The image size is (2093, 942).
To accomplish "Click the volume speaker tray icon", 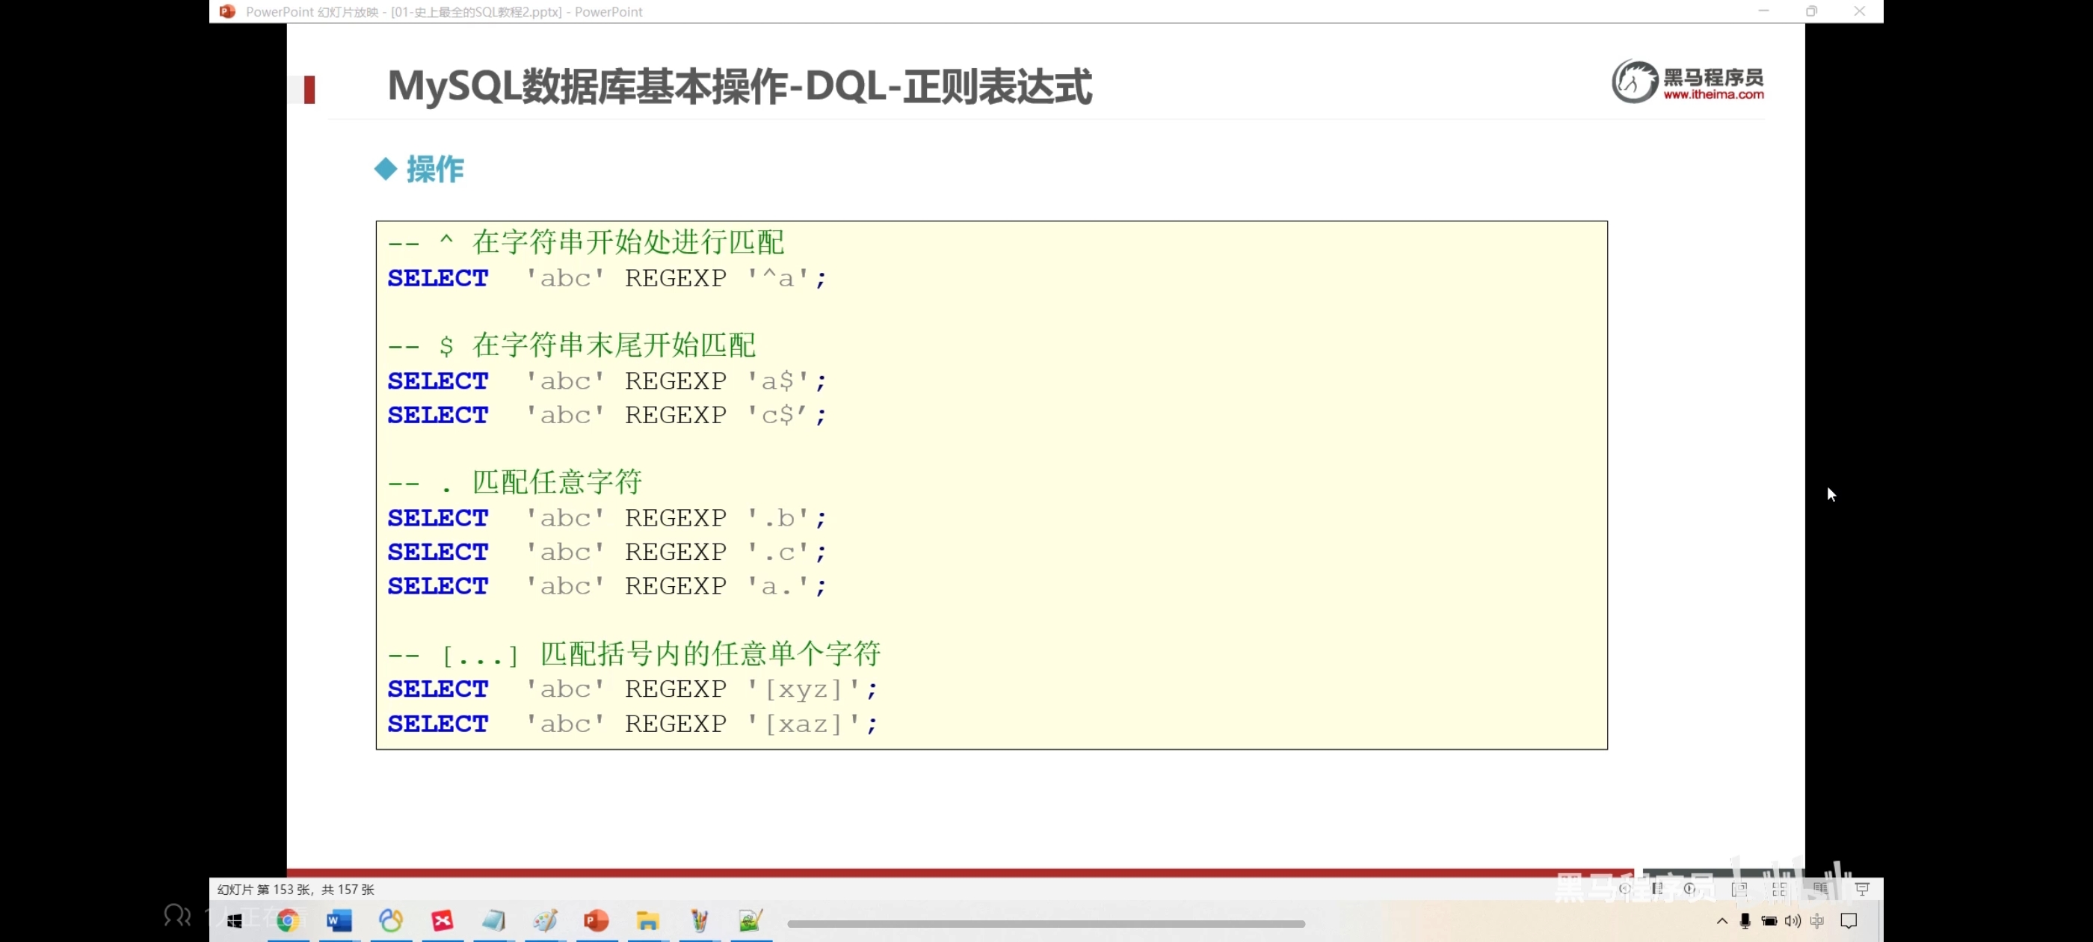I will (1793, 921).
